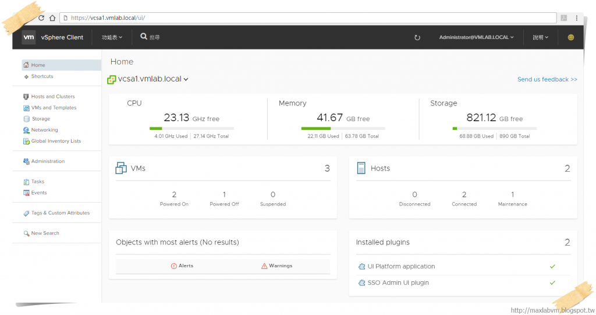
Task: Open the 功能表 menu dropdown
Action: (x=112, y=37)
